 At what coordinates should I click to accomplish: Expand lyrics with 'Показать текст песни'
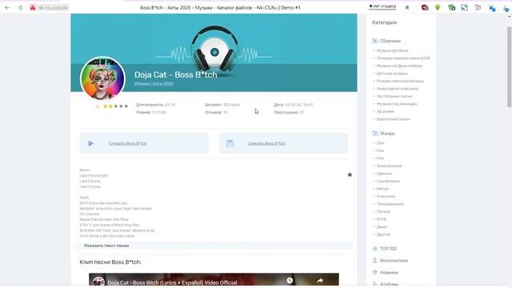click(x=106, y=246)
